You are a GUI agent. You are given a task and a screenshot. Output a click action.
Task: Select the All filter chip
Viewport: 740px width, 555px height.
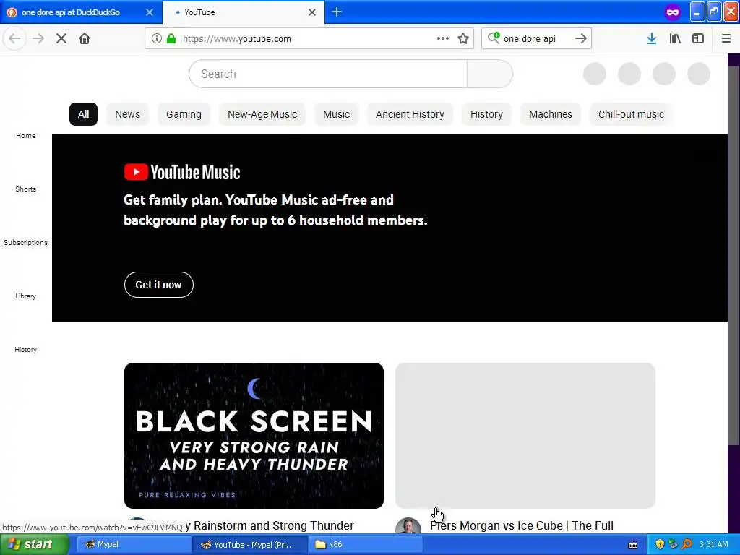[84, 114]
